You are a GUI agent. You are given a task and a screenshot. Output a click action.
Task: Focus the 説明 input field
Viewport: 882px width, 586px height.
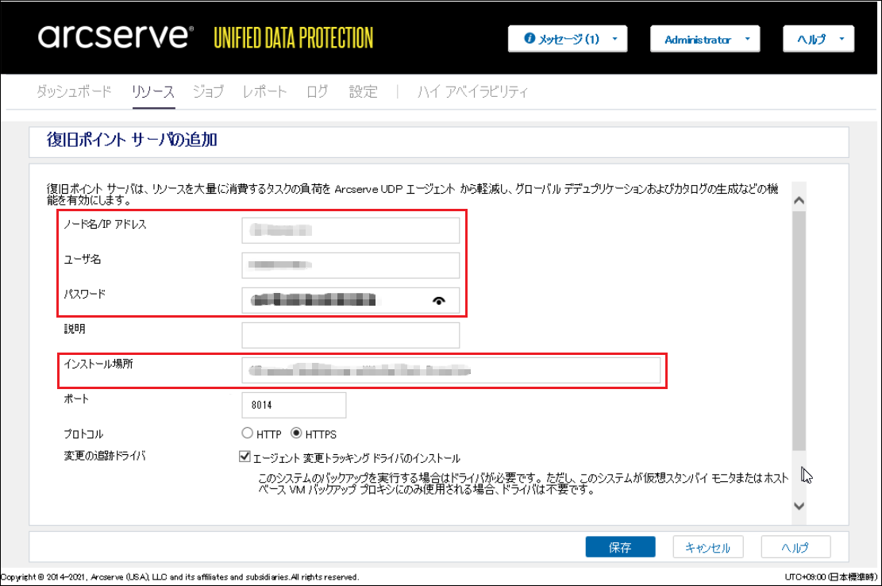pyautogui.click(x=350, y=335)
